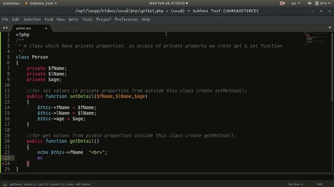Open the en keyboard language dropdown

296,3
